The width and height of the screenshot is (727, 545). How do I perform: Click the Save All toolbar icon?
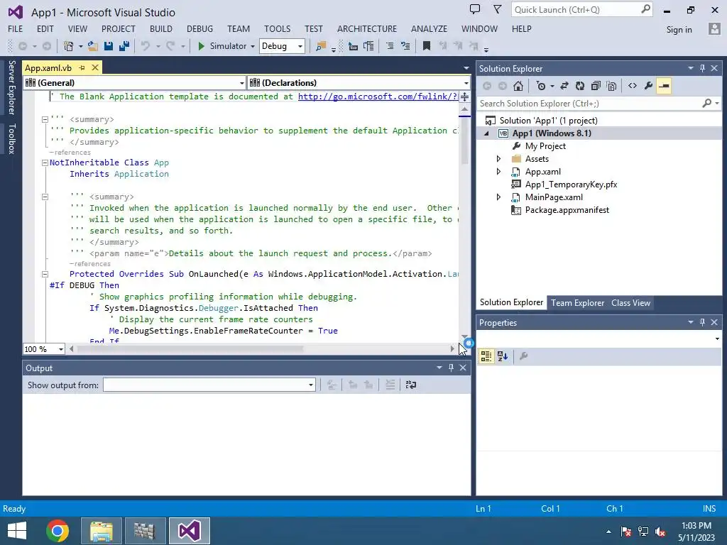pos(124,46)
